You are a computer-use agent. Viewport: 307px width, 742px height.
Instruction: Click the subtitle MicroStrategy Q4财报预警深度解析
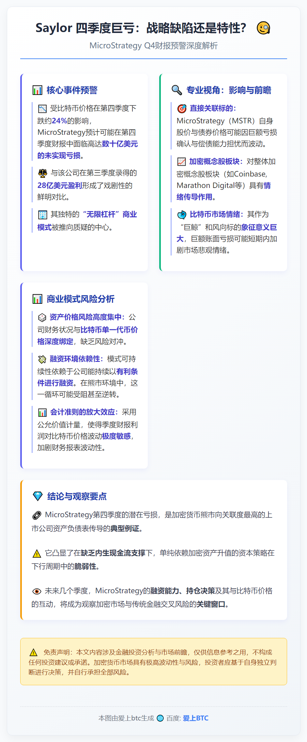tap(153, 46)
